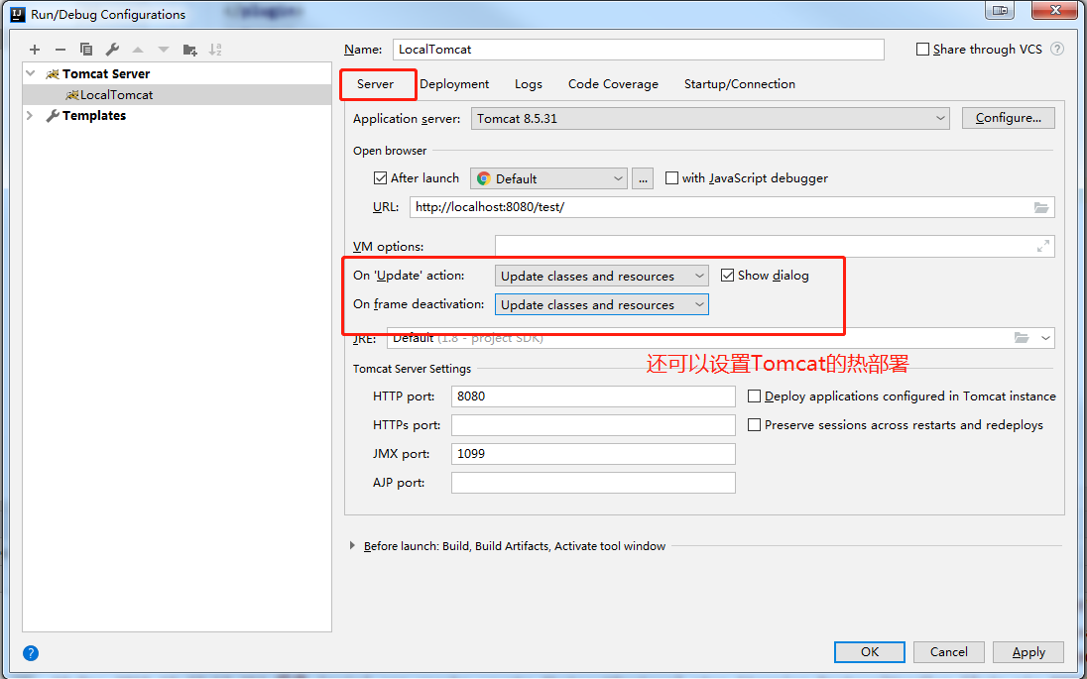Click the folder icon in the URL field
1087x679 pixels.
tap(1041, 207)
